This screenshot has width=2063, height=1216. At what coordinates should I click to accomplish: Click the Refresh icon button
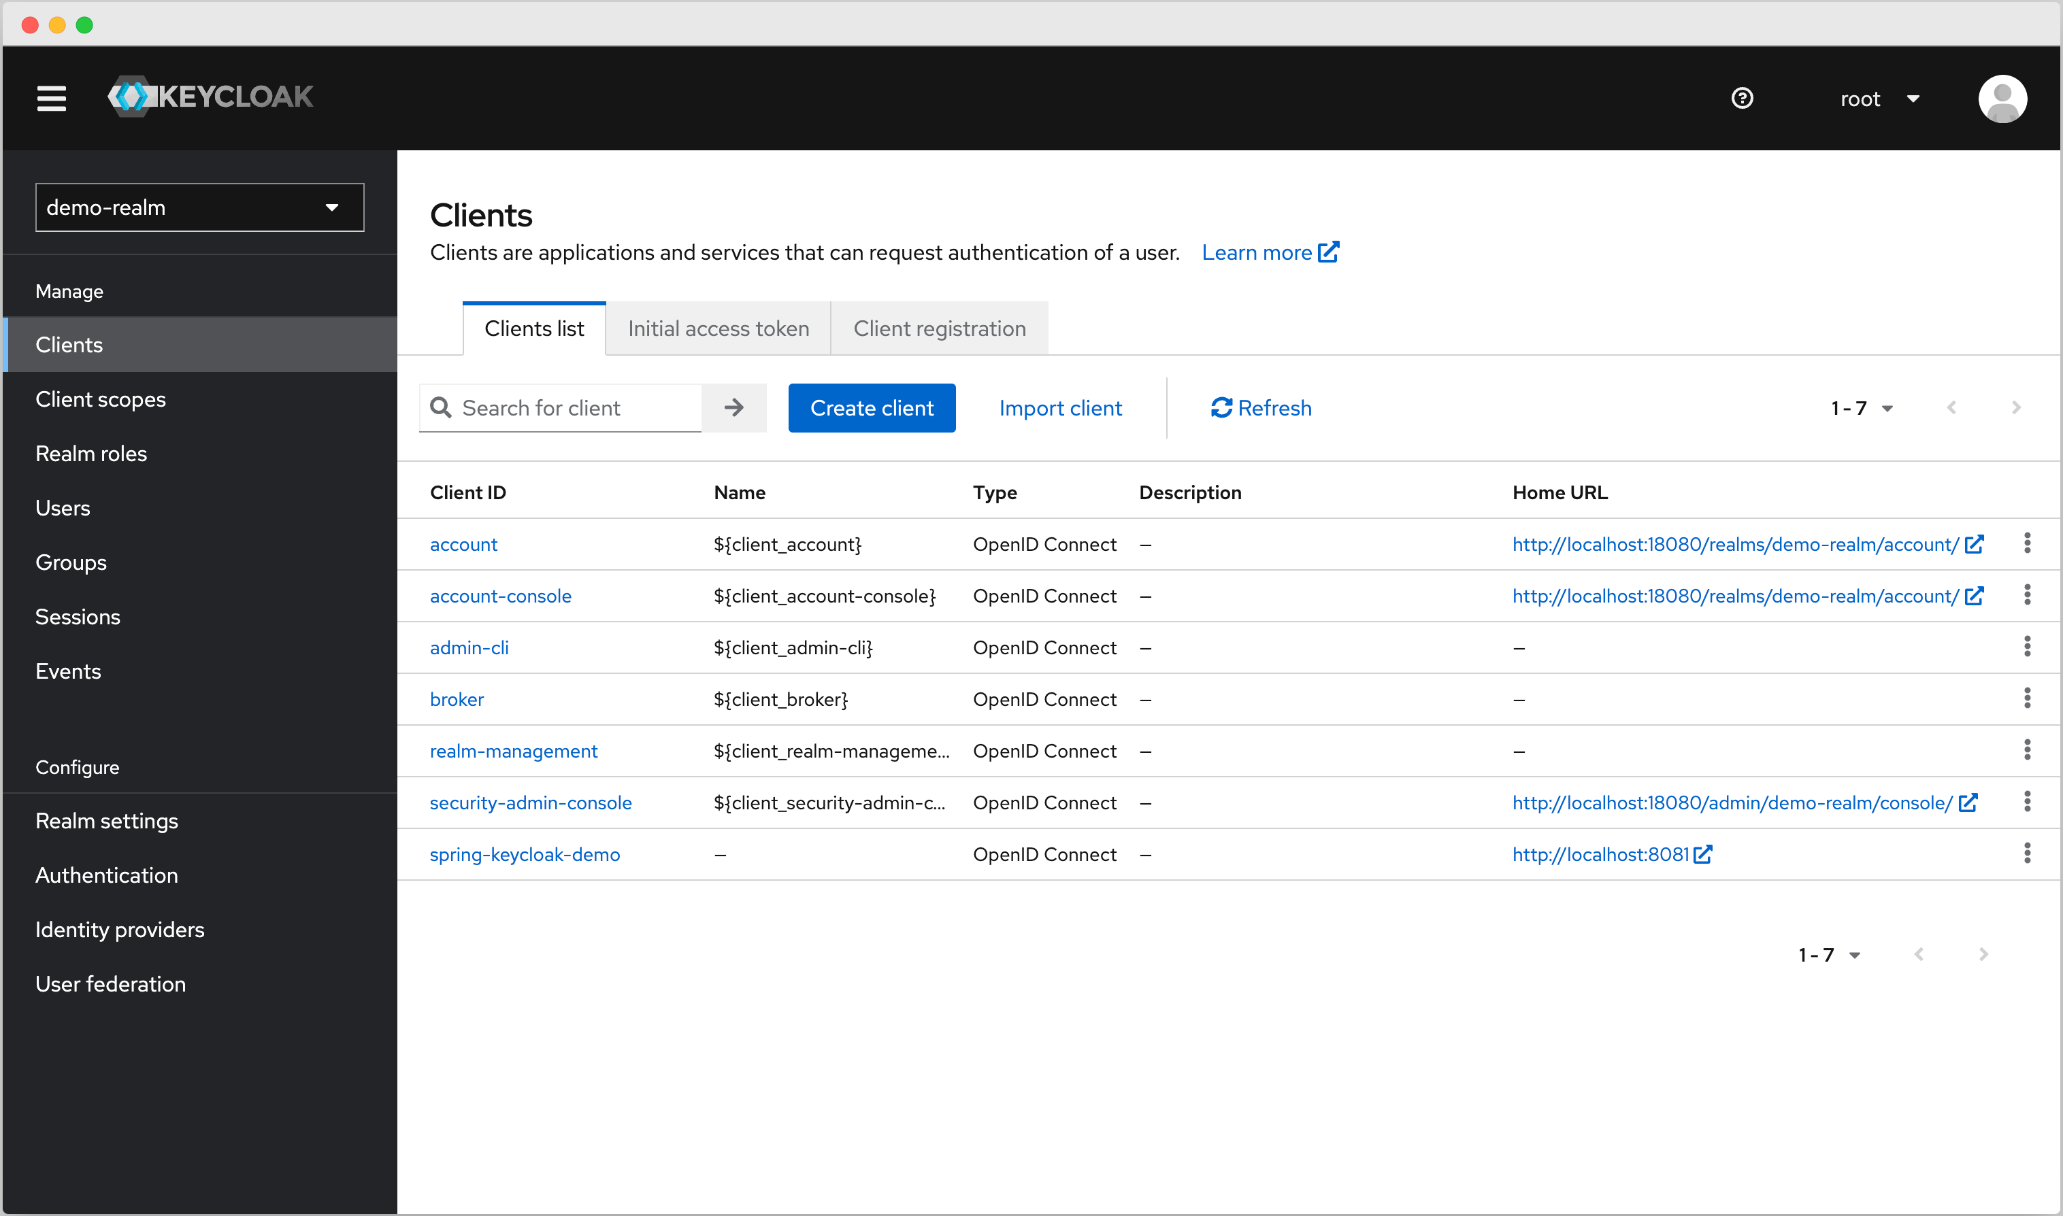pyautogui.click(x=1219, y=407)
